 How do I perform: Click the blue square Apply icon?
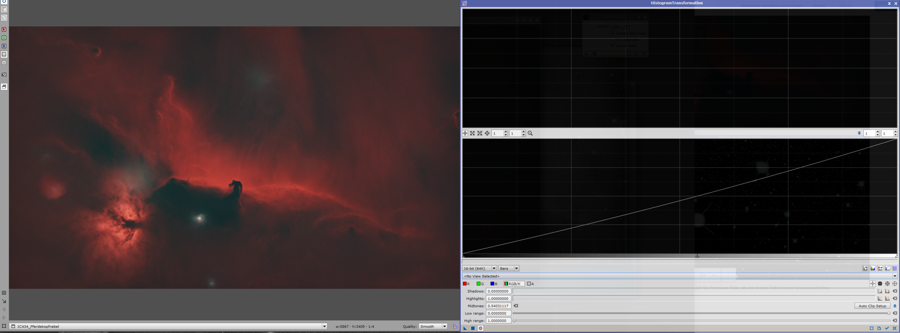pos(473,328)
